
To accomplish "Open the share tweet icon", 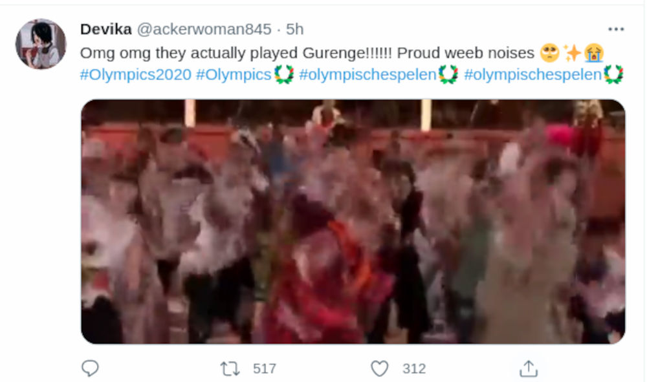I will [x=529, y=368].
